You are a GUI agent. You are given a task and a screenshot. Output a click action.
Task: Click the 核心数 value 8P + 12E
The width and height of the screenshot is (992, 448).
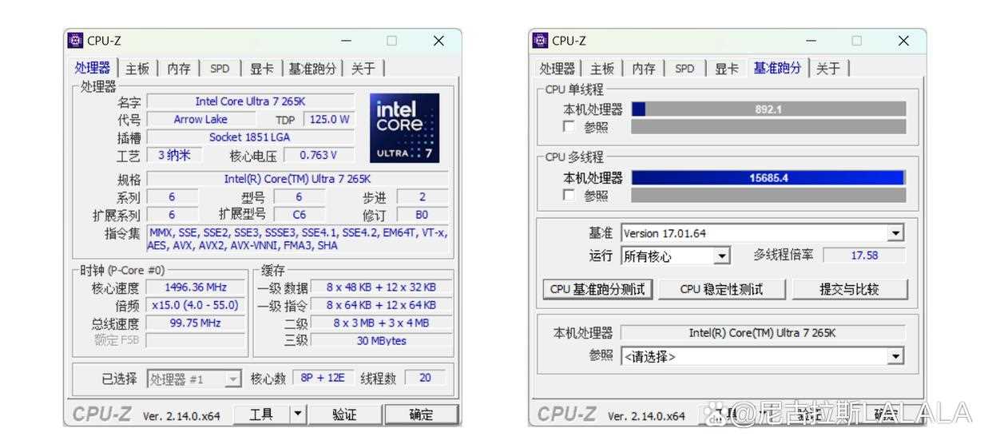pyautogui.click(x=322, y=378)
